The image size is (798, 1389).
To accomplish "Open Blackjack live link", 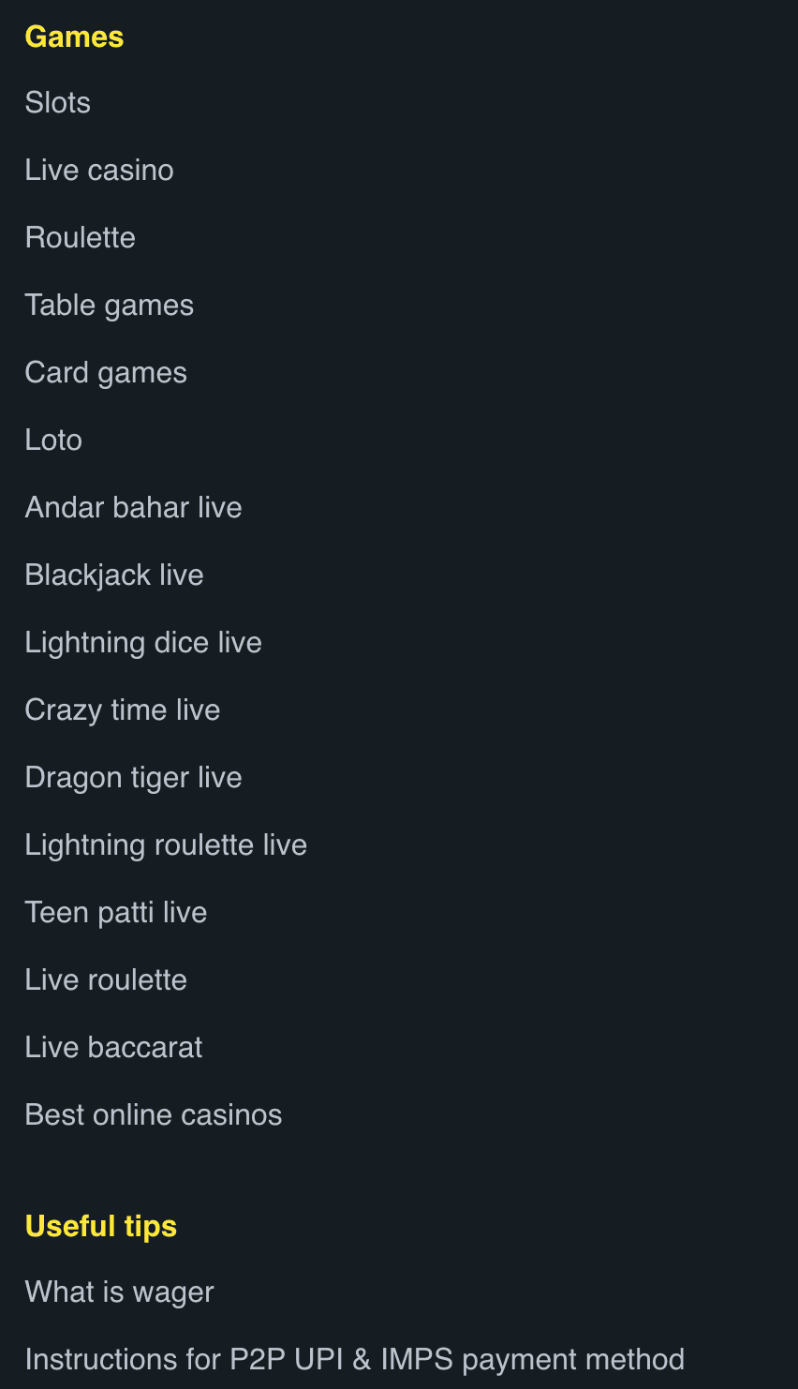I will pyautogui.click(x=114, y=575).
